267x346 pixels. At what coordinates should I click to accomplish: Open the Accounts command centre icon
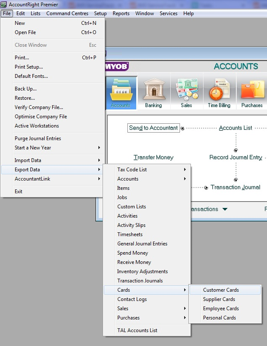[x=121, y=93]
